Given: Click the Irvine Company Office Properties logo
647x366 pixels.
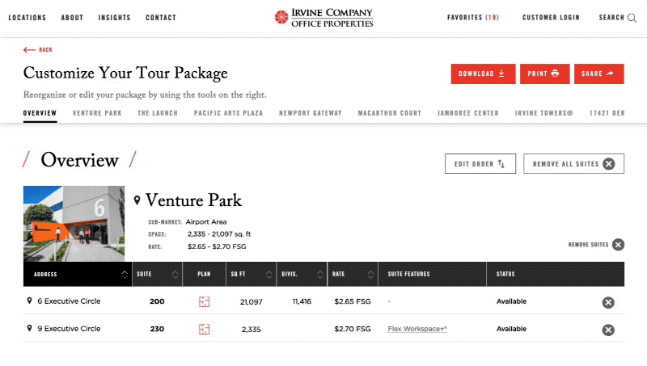Looking at the screenshot, I should [x=324, y=18].
